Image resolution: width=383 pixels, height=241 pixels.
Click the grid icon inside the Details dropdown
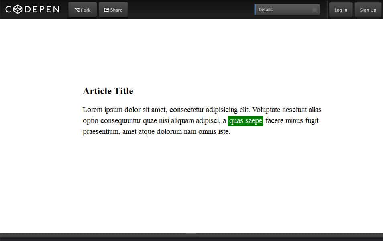[315, 9]
